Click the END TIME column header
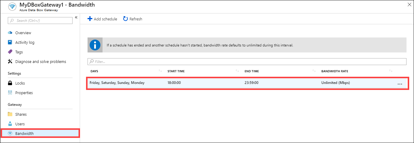 [252, 71]
